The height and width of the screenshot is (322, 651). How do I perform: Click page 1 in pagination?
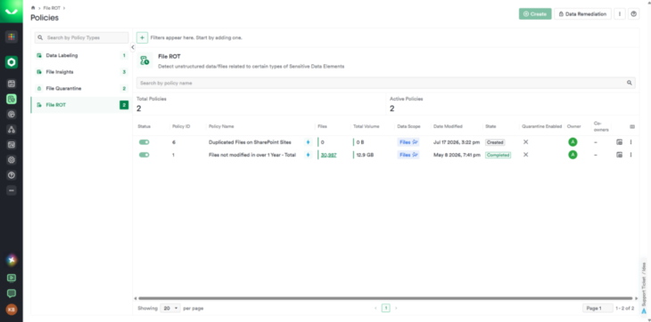[x=386, y=309]
